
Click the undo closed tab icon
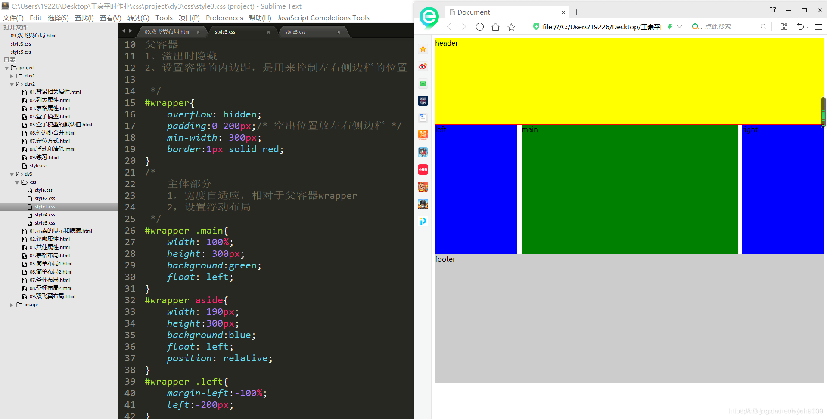click(x=800, y=27)
